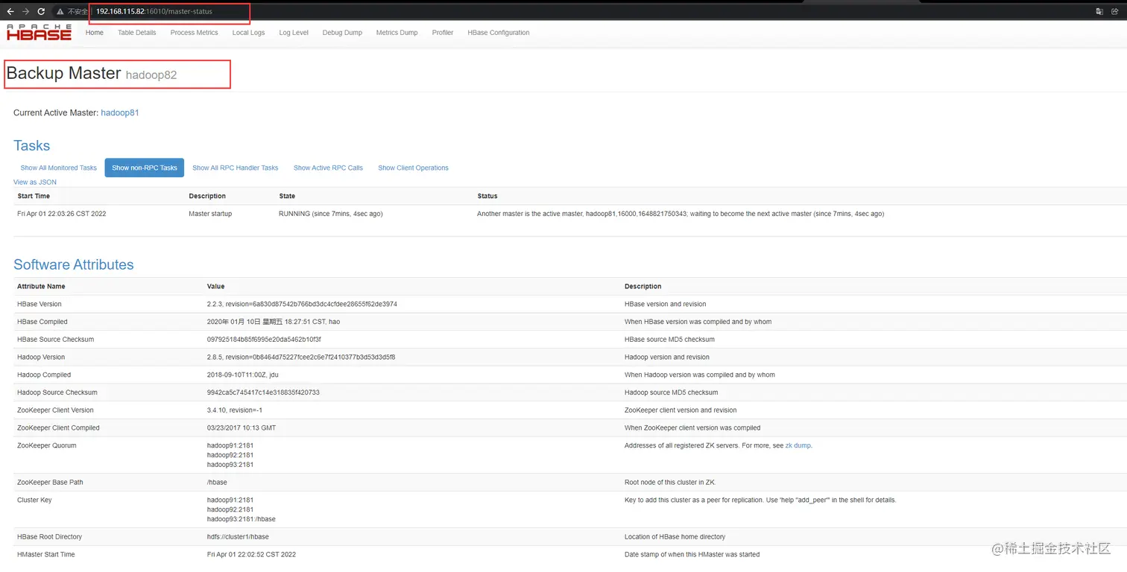
Task: Click the Attribute Name column header
Action: tap(41, 286)
